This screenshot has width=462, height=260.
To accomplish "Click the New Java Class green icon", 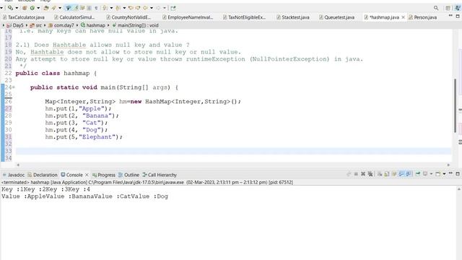I will coord(32,8).
